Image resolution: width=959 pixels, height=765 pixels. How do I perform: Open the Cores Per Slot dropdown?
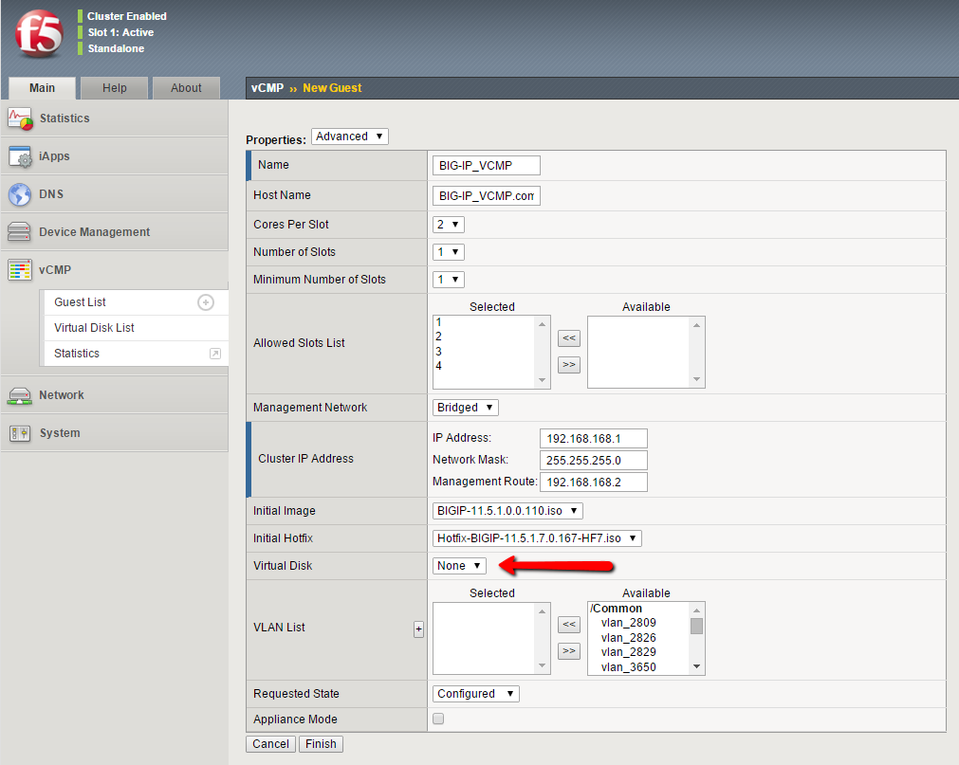click(x=448, y=225)
